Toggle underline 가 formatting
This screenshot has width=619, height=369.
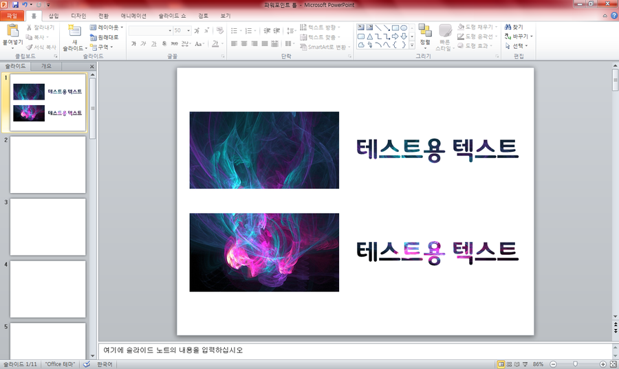[154, 44]
